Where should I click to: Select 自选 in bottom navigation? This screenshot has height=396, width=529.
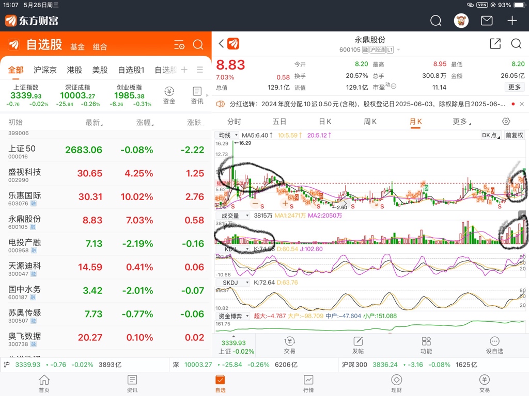220,384
